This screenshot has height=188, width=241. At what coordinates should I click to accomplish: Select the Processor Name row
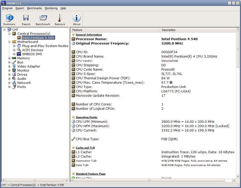tap(91, 39)
